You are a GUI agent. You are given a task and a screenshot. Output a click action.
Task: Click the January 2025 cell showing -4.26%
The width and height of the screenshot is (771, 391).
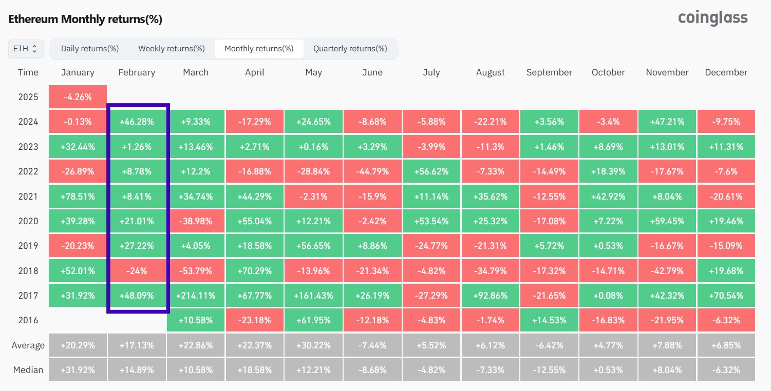pyautogui.click(x=78, y=97)
